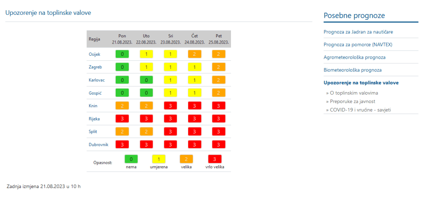Screen dimensions: 434x199
Task: Click Zagreb Friday orange level 2 box
Action: (x=219, y=67)
